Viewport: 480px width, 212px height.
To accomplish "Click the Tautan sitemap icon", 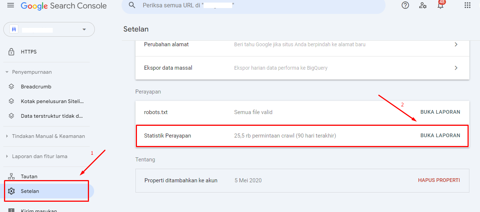I will click(11, 176).
